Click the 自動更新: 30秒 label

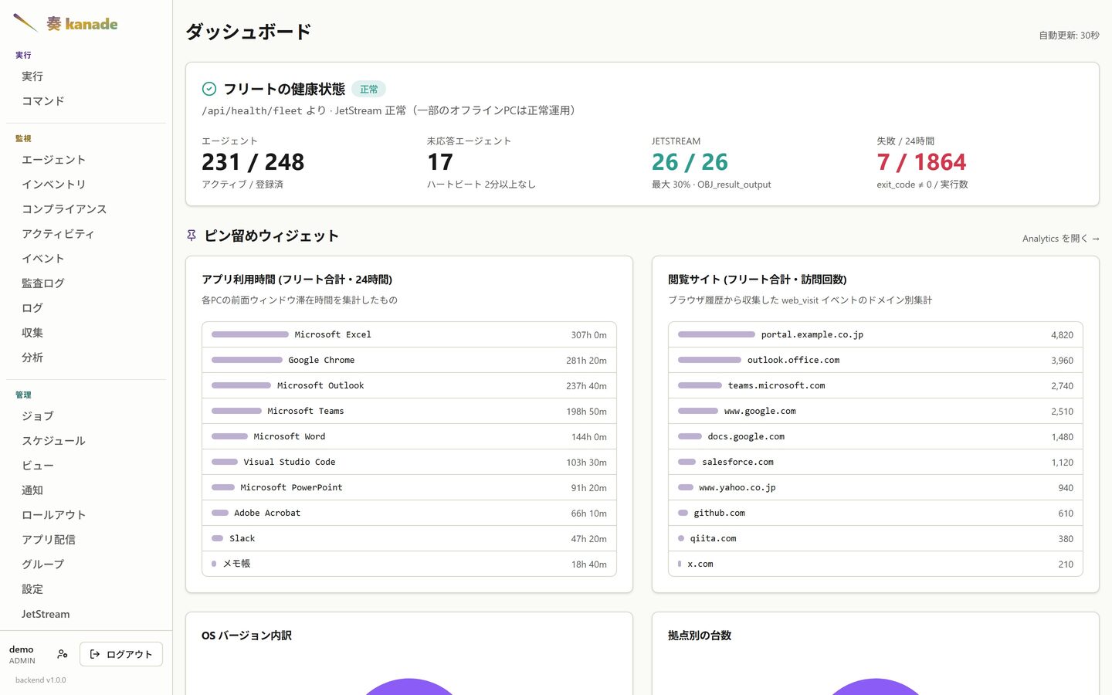(1069, 36)
